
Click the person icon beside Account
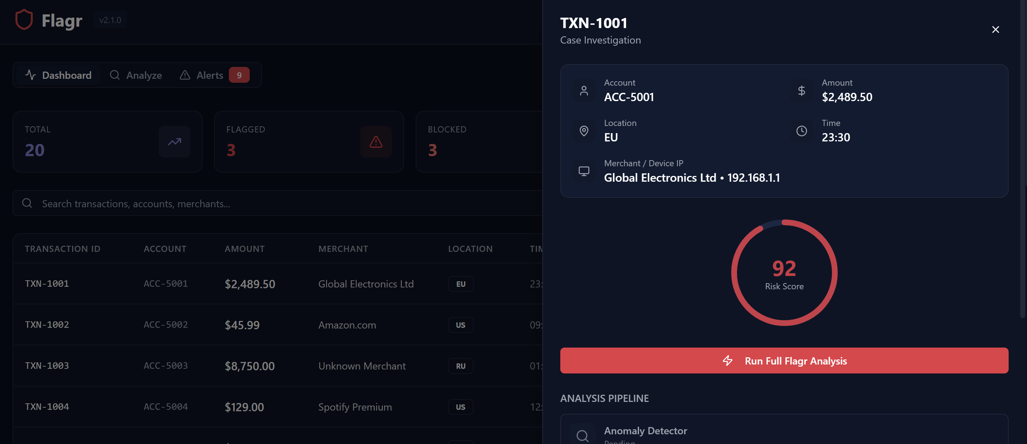click(x=584, y=91)
